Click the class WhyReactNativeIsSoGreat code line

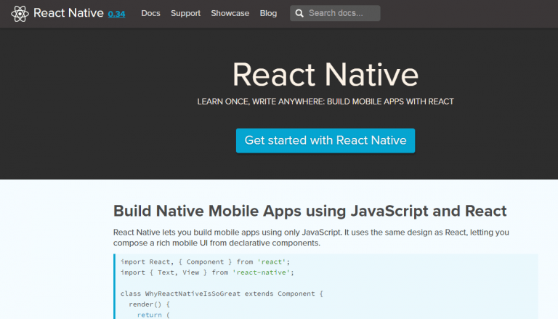tap(222, 294)
